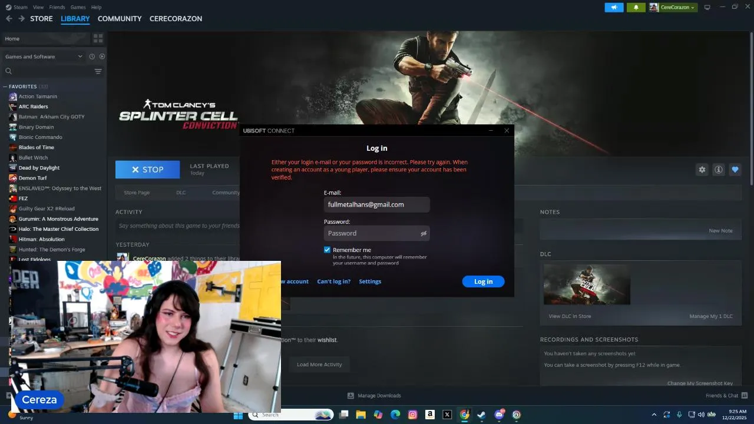The image size is (754, 424).
Task: Open Discord from the taskbar
Action: 499,415
